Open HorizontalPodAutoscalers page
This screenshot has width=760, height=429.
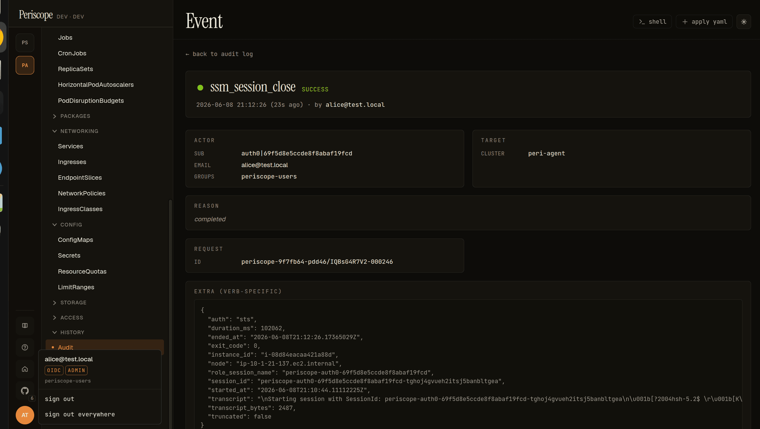(96, 85)
